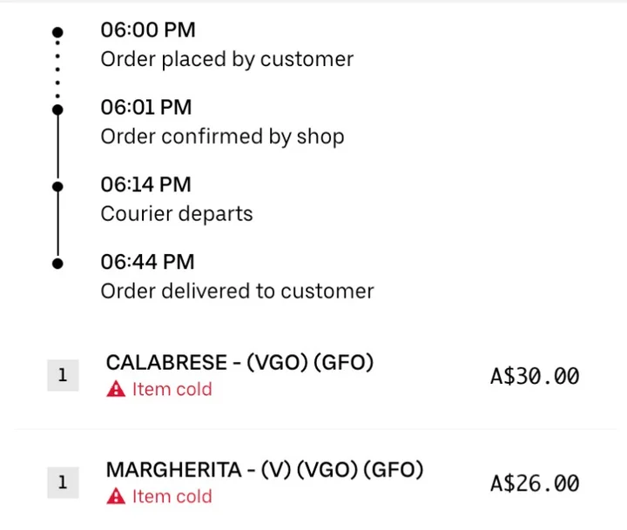Click the Order delivered timeline dot
627x530 pixels.
(x=57, y=263)
